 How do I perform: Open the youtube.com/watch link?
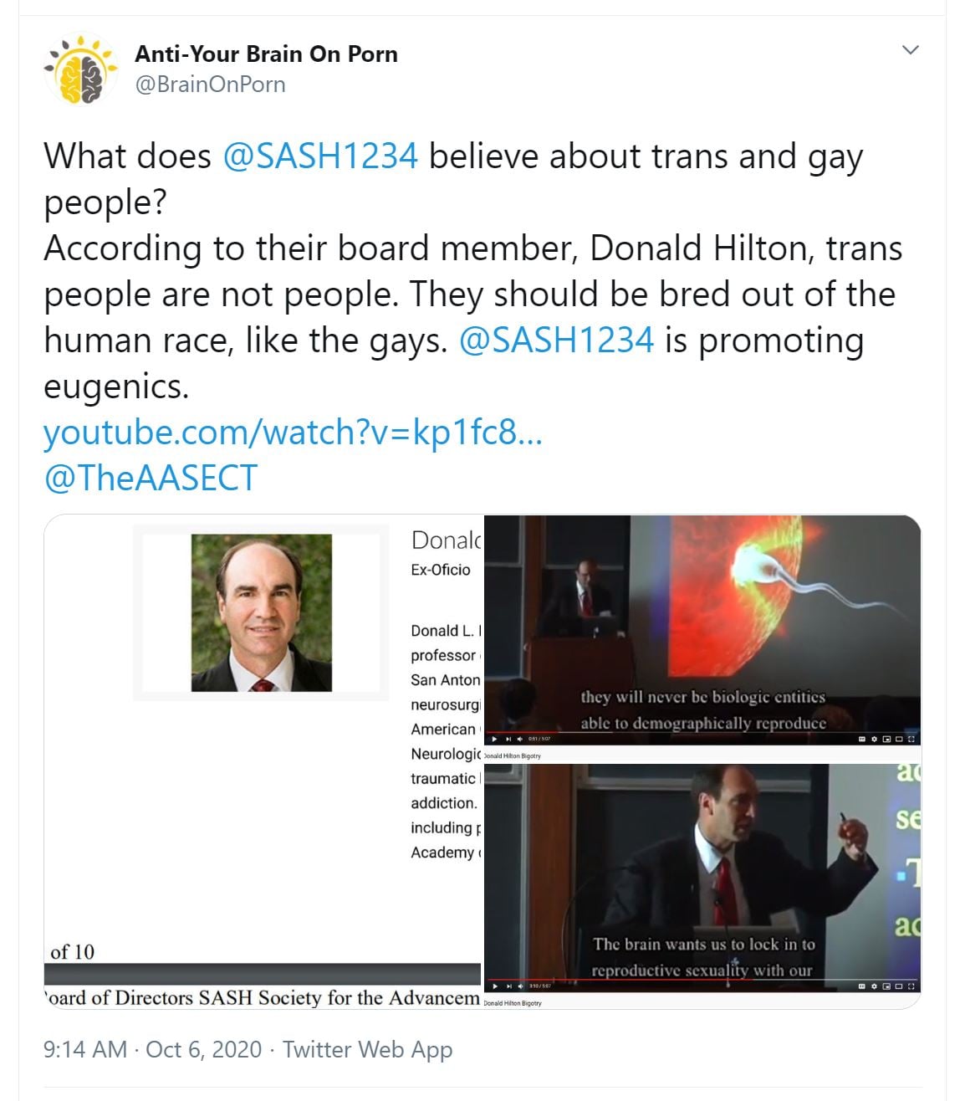click(x=293, y=433)
